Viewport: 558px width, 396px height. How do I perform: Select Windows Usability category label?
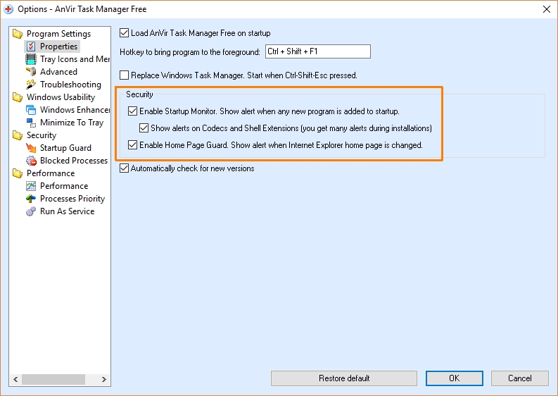tap(61, 97)
